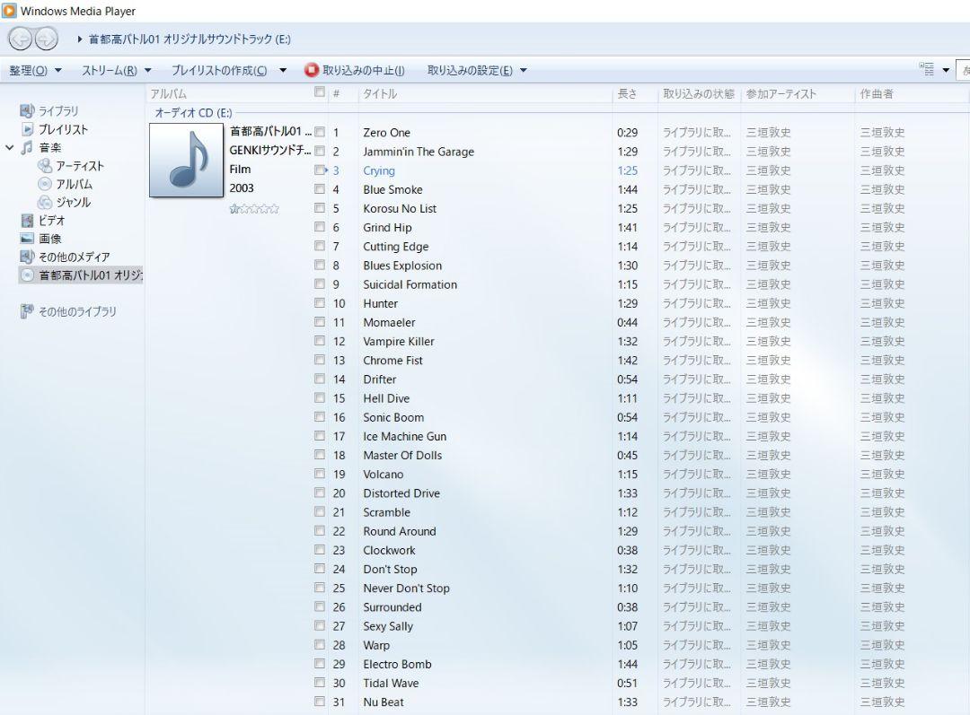
Task: Check the box for Blues Explosion
Action: point(319,265)
